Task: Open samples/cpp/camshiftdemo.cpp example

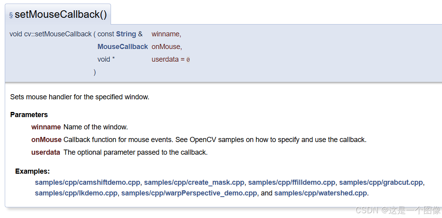Action: click(87, 182)
